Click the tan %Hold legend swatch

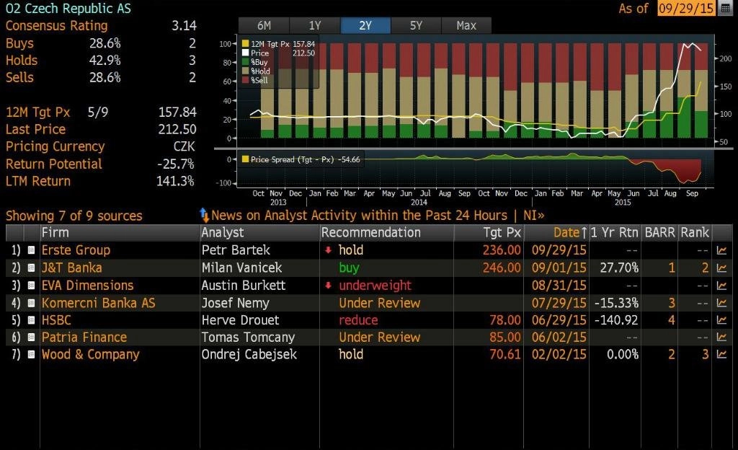[x=245, y=71]
